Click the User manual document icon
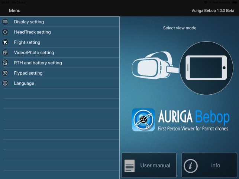 (129, 166)
